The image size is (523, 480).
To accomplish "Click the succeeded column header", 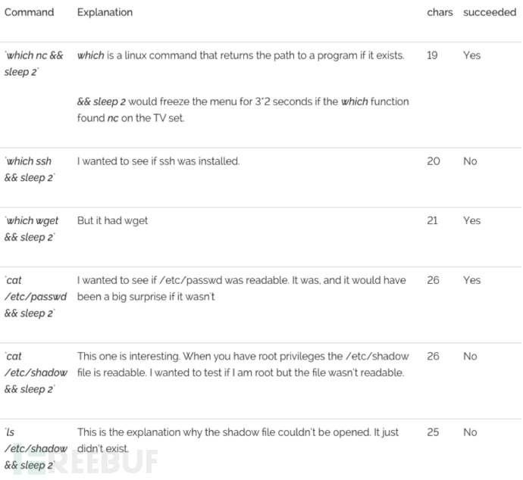I will click(x=490, y=12).
